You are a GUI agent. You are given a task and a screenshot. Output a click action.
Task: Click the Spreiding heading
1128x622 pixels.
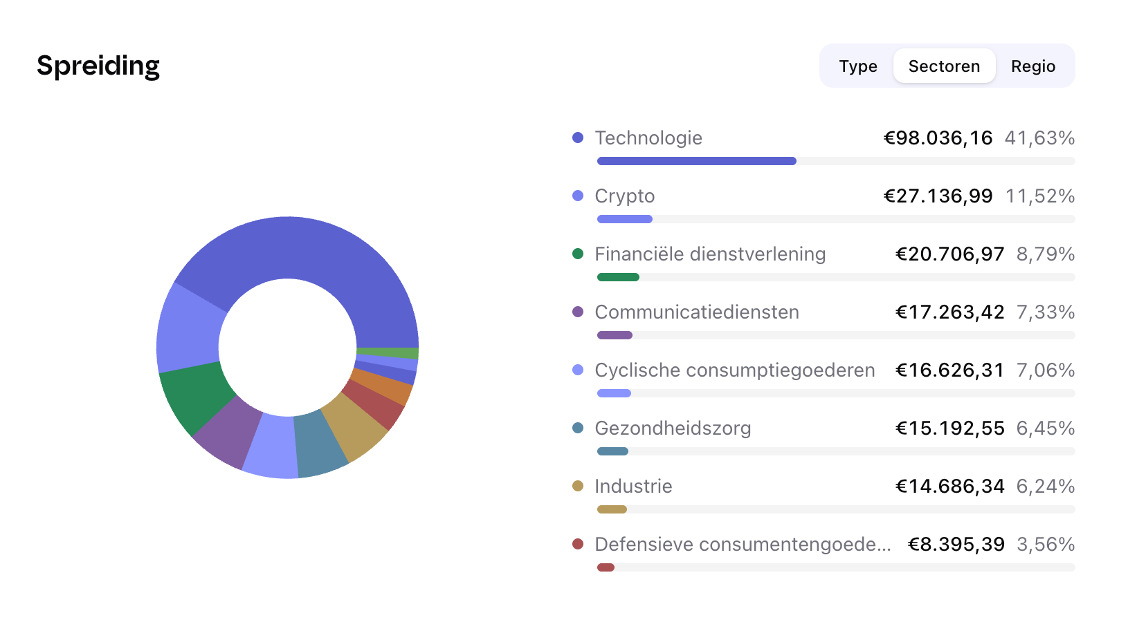click(98, 66)
